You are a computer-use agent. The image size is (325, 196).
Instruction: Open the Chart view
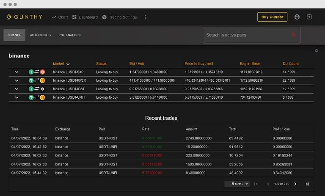60,17
